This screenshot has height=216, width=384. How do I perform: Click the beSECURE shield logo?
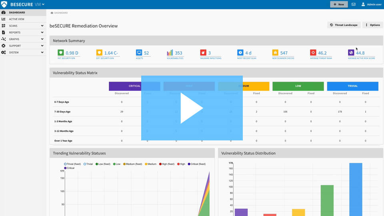[4, 4]
